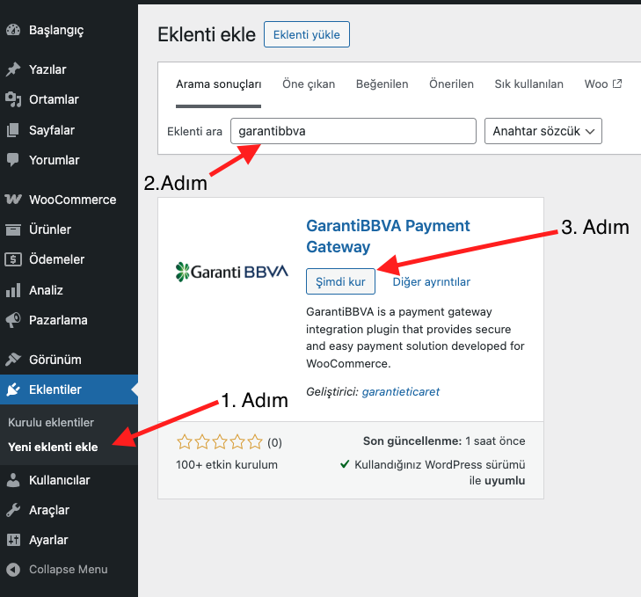Click the Ortamlar media icon

[x=13, y=99]
